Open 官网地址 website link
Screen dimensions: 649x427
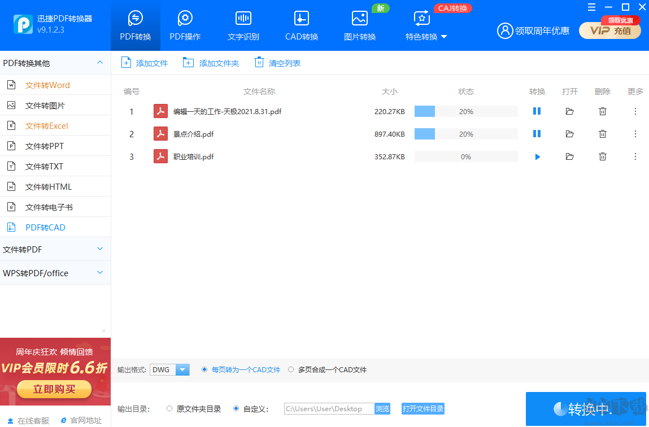81,420
